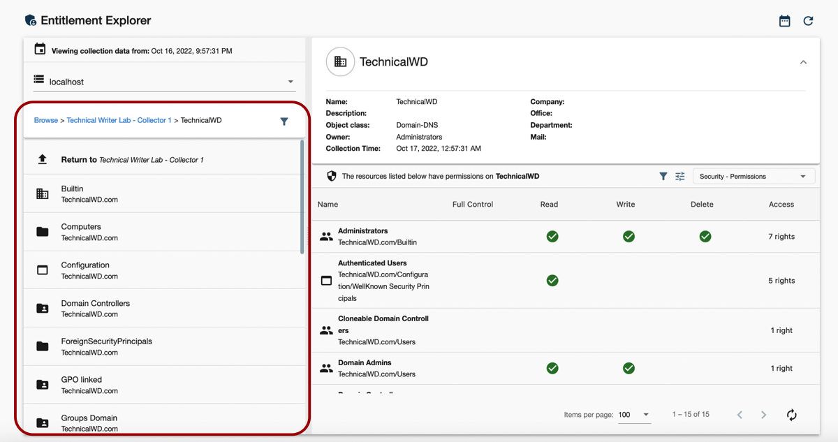The image size is (838, 442).
Task: Click the upload arrow Return icon
Action: pos(43,160)
